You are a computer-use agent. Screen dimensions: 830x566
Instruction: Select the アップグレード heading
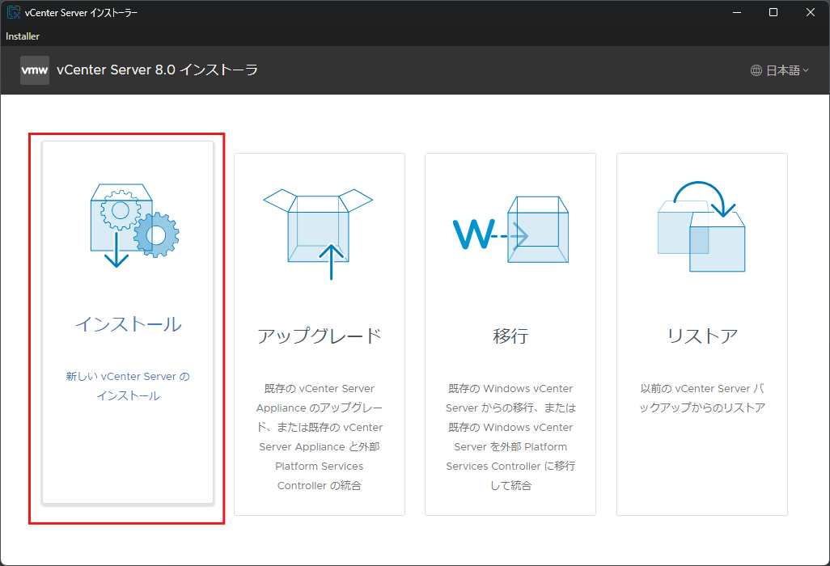coord(320,336)
